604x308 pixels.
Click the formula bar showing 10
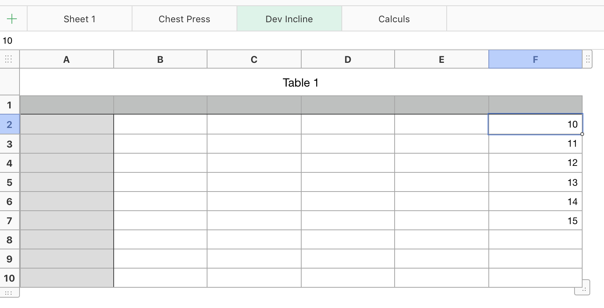(x=153, y=41)
